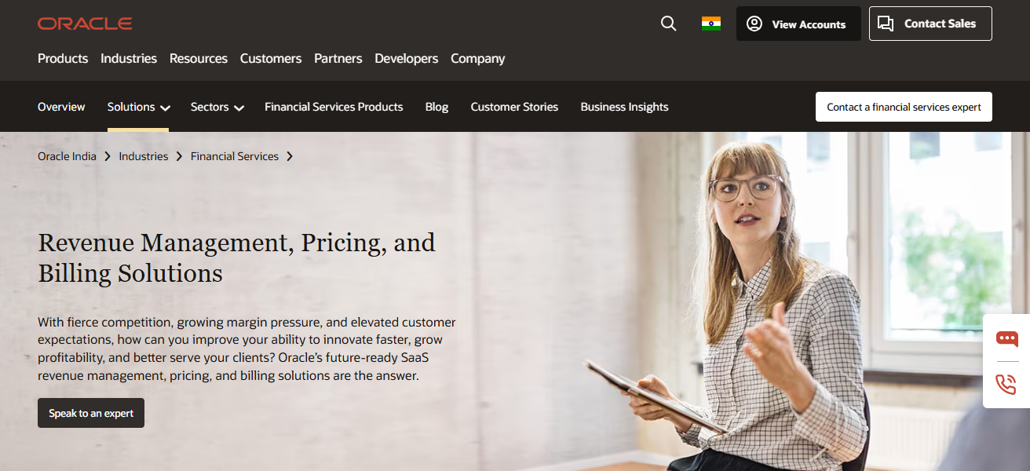Go to the Blog tab
This screenshot has width=1030, height=471.
436,107
